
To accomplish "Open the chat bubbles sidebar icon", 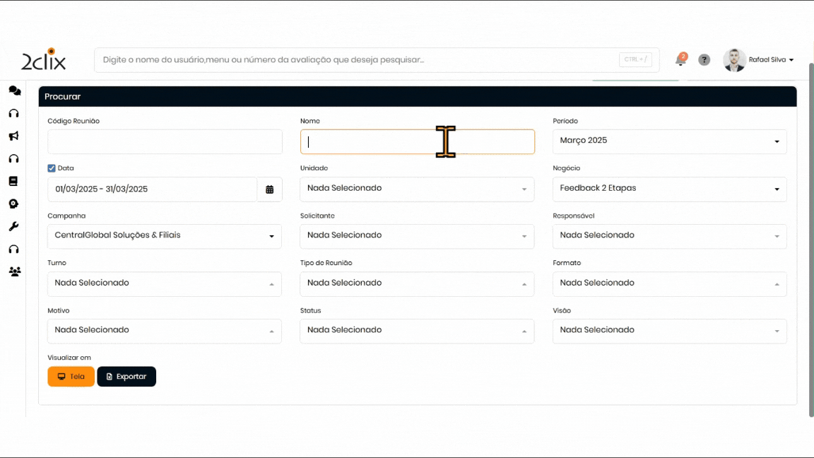I will (x=14, y=90).
